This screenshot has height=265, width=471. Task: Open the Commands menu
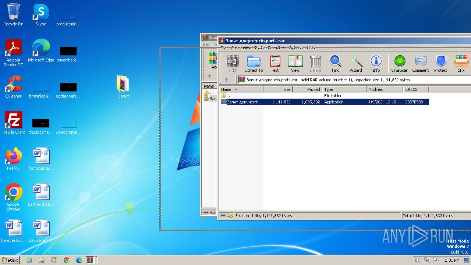[240, 47]
